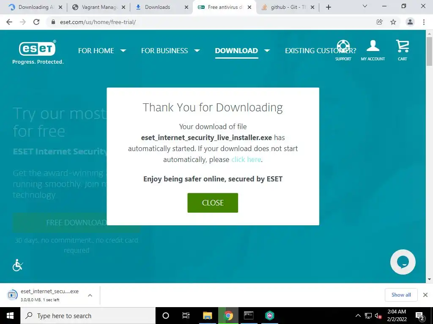This screenshot has width=433, height=324.
Task: Click the browser Back arrow
Action: [9, 22]
